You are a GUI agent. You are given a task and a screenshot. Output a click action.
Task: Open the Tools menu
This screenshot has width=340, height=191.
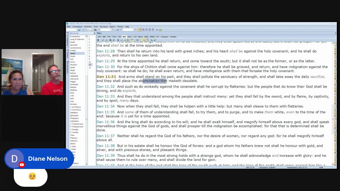[x=96, y=27]
